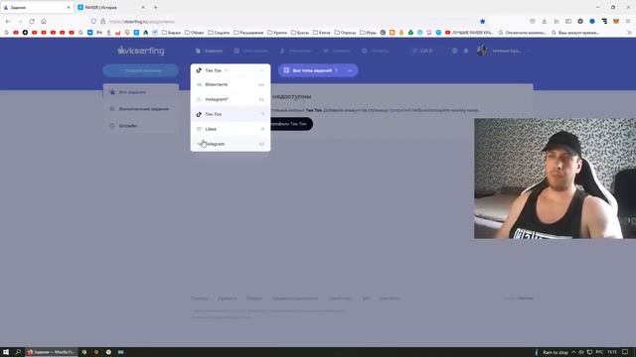Open a new browser tab
Screen dimensions: 636x357
(155, 7)
